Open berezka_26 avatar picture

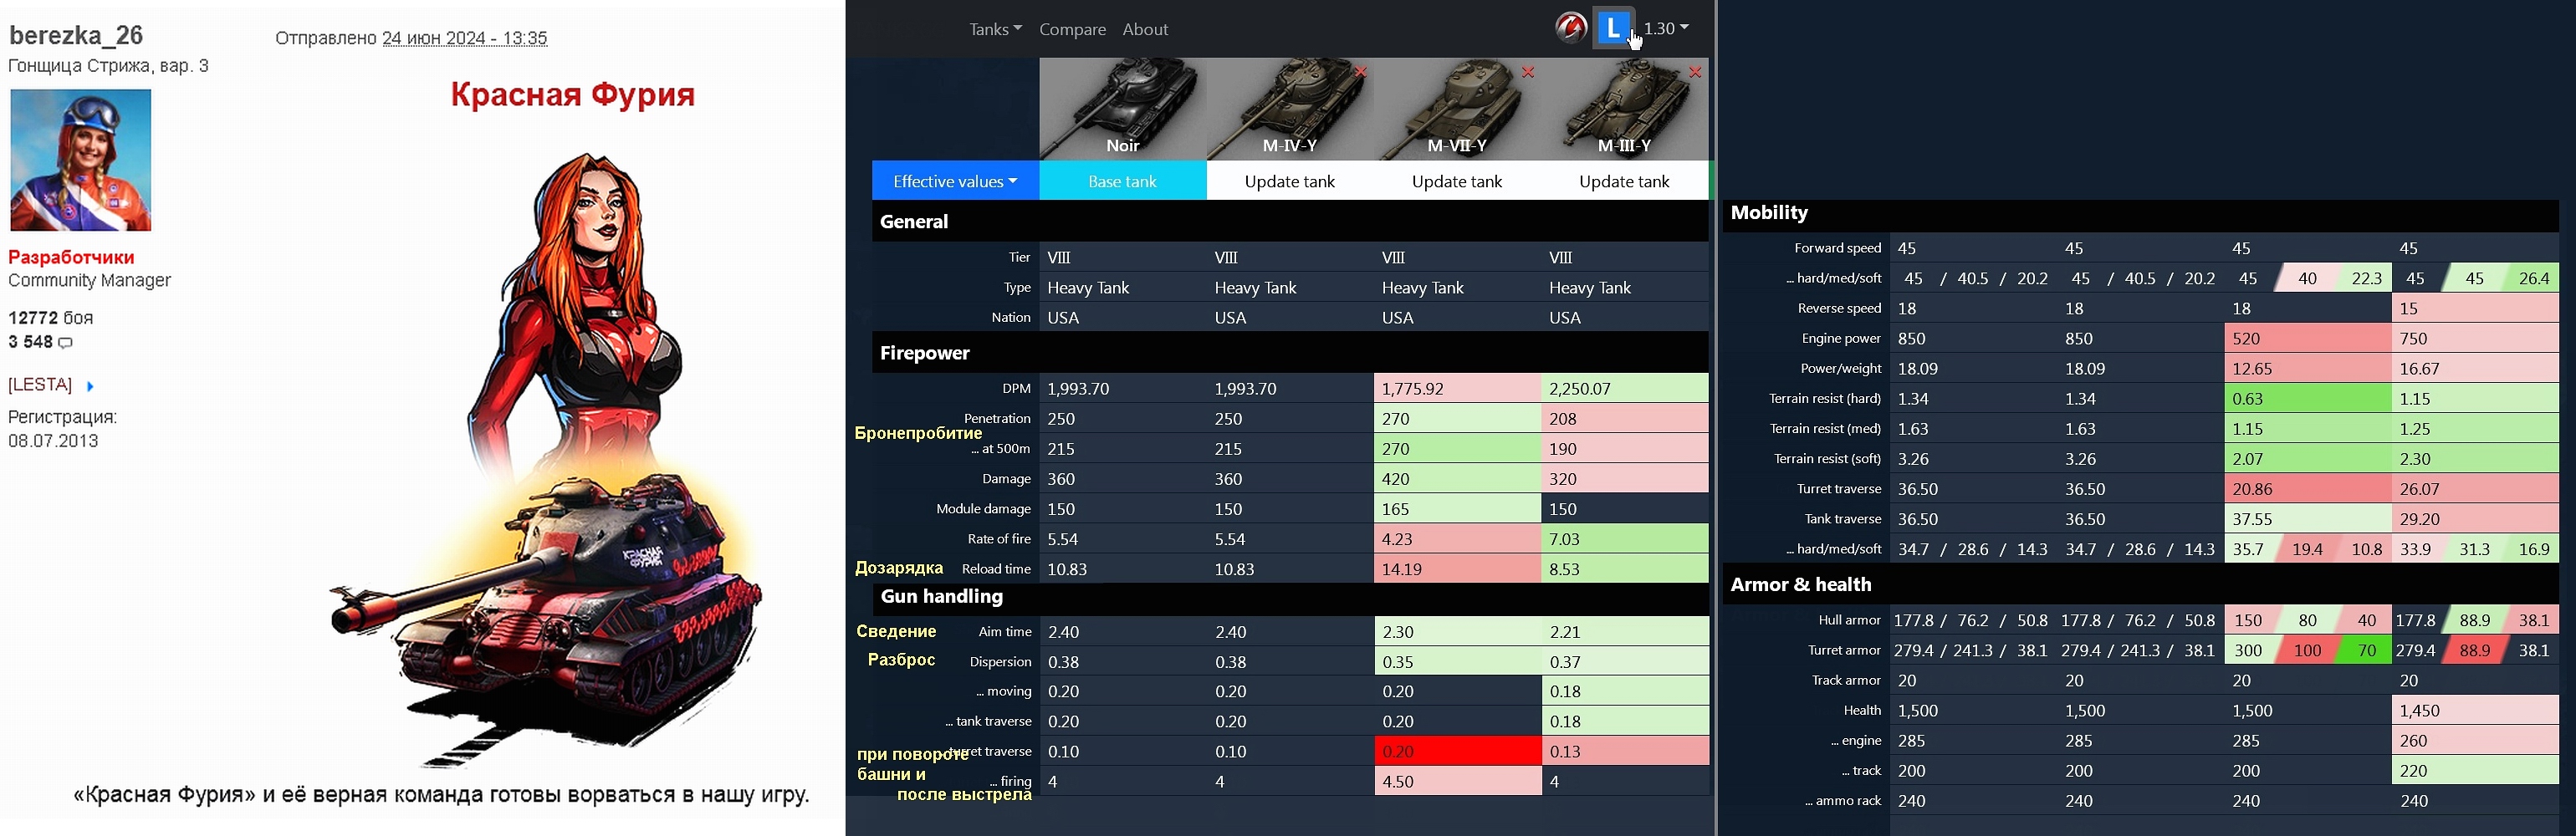tap(80, 160)
